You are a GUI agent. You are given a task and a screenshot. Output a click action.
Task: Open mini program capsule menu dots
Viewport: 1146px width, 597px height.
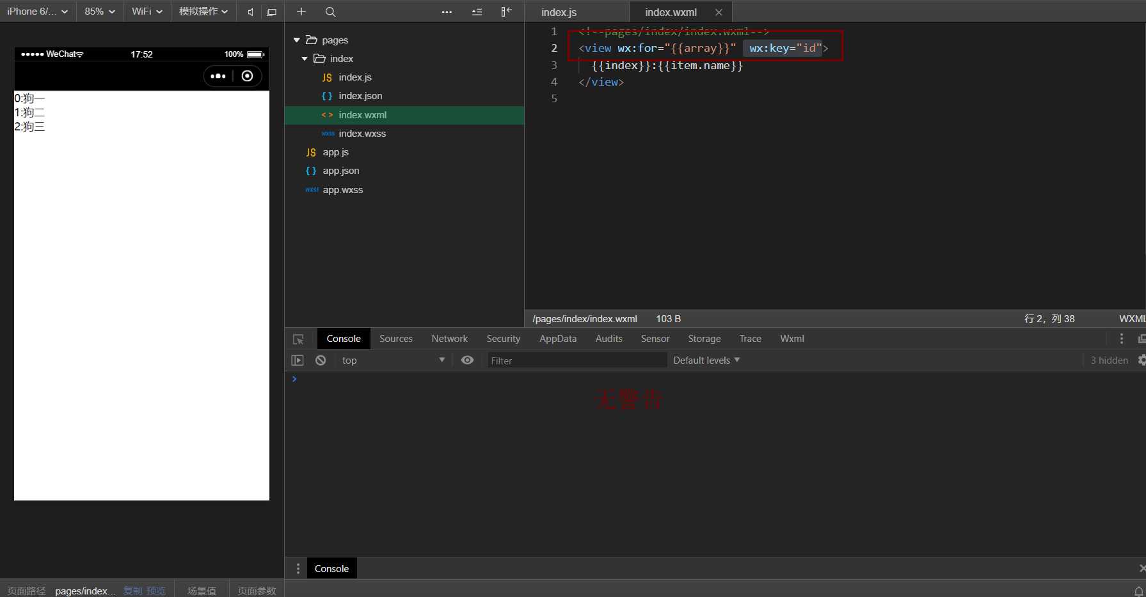coord(218,76)
